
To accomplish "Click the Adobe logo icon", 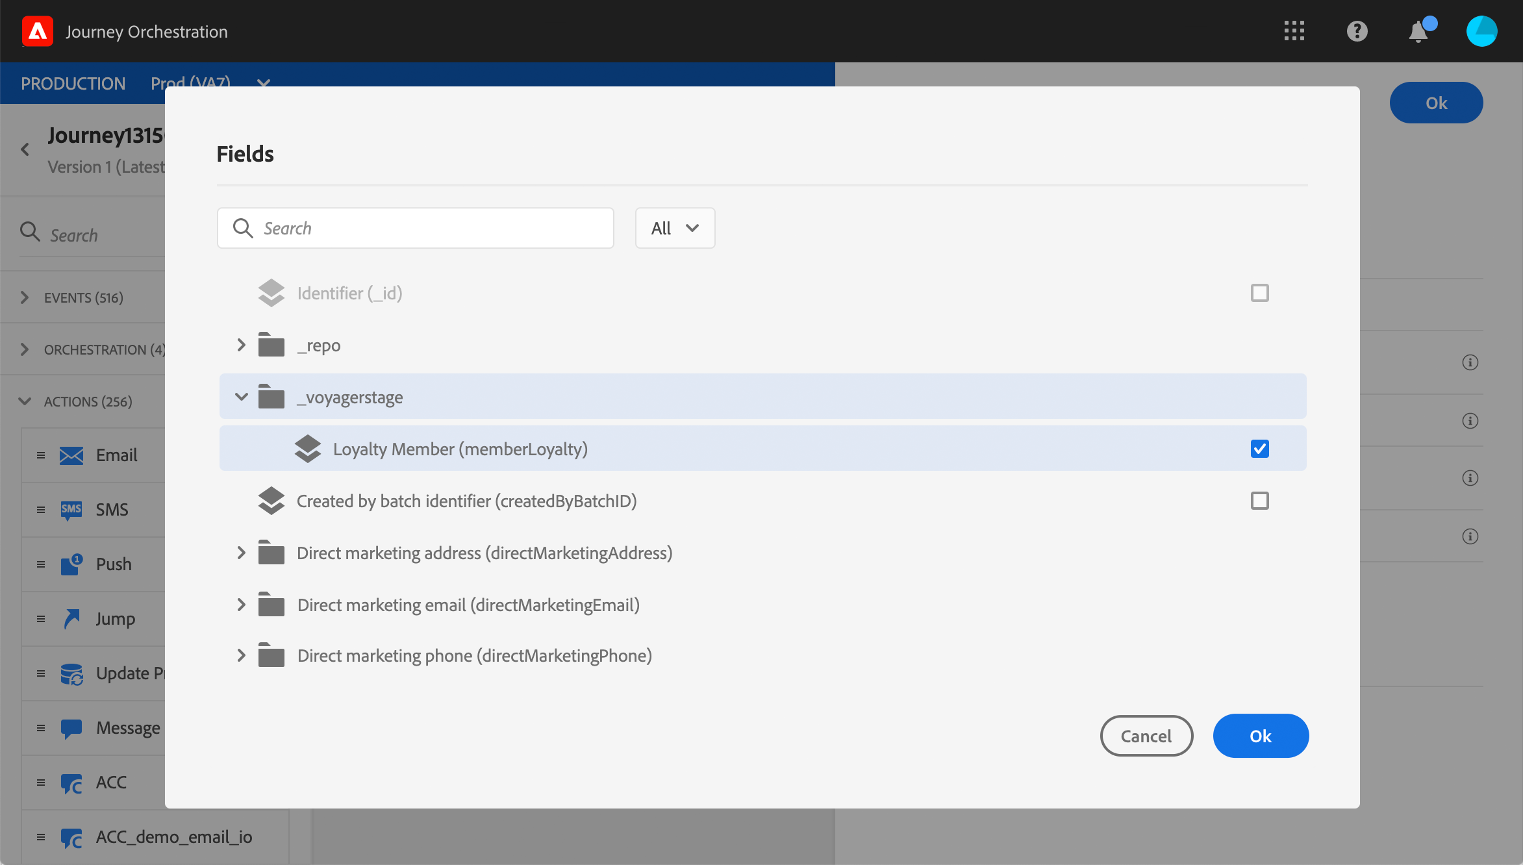I will 38,31.
